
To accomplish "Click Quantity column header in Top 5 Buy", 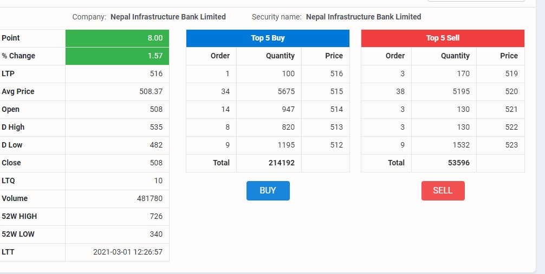I will click(280, 56).
